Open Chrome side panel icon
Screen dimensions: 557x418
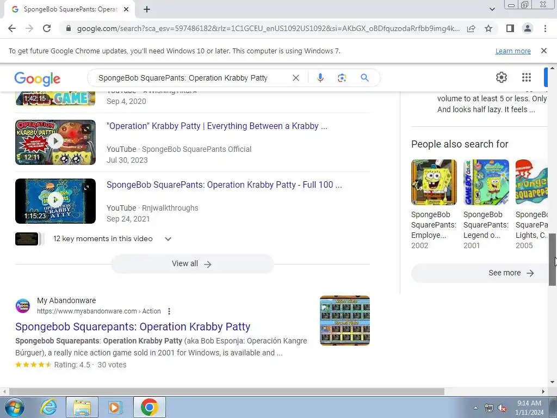(510, 28)
